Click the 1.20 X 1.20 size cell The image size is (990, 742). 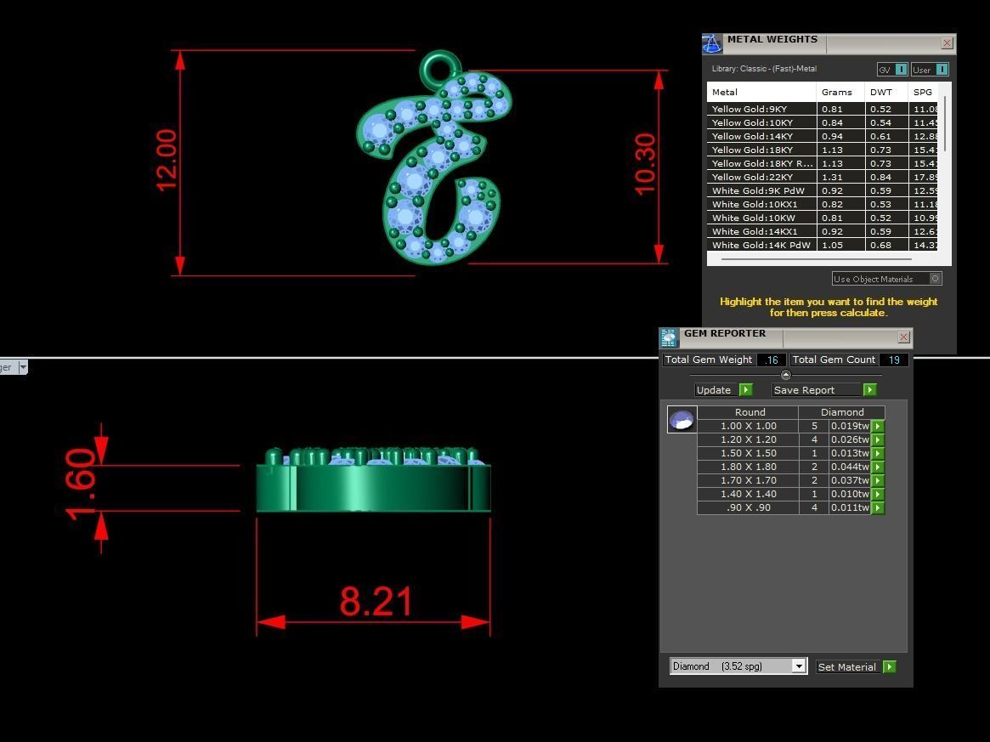pos(748,439)
